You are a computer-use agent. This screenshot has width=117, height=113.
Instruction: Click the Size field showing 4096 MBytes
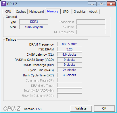point(34,27)
